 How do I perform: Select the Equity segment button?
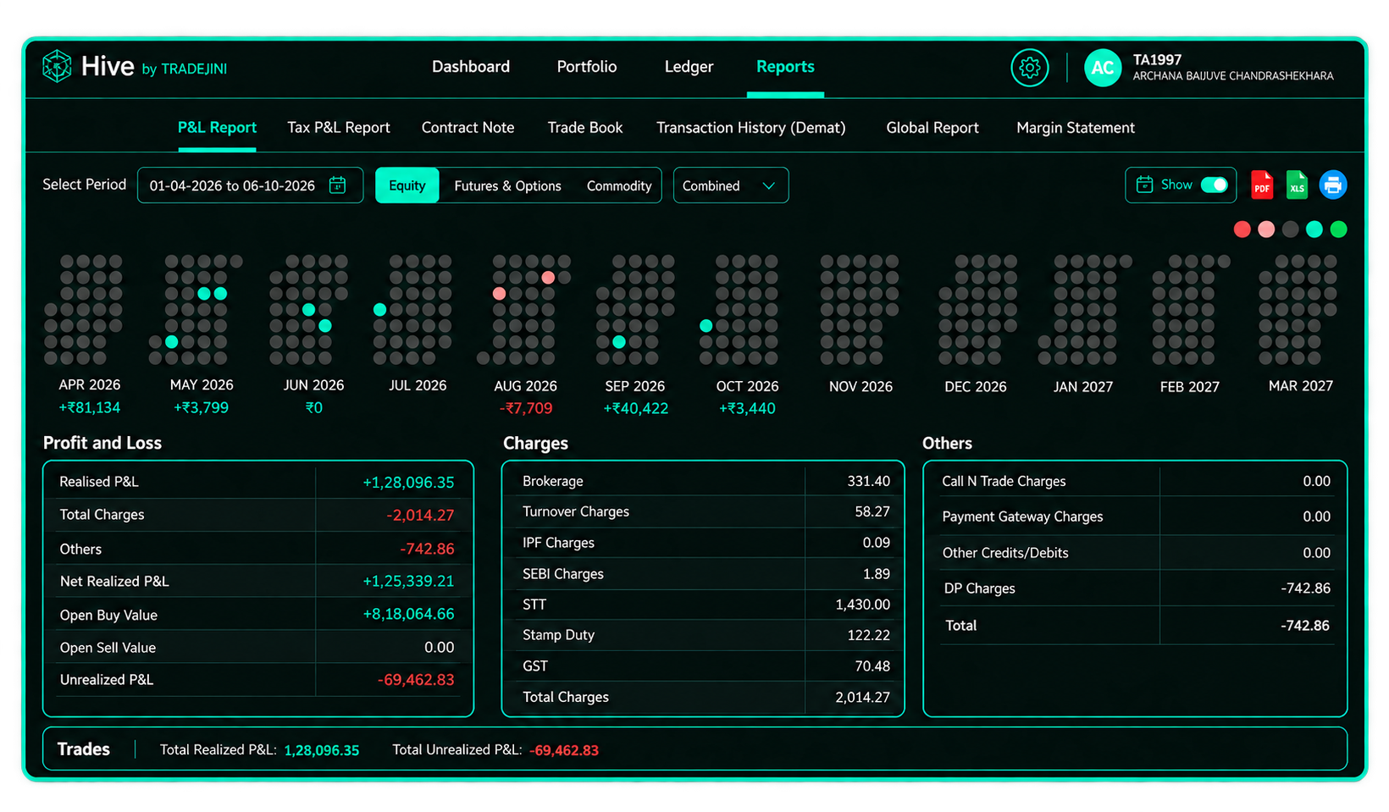tap(407, 185)
